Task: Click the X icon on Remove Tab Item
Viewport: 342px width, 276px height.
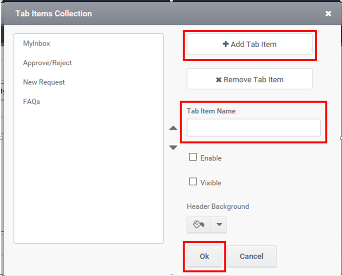Action: point(218,80)
